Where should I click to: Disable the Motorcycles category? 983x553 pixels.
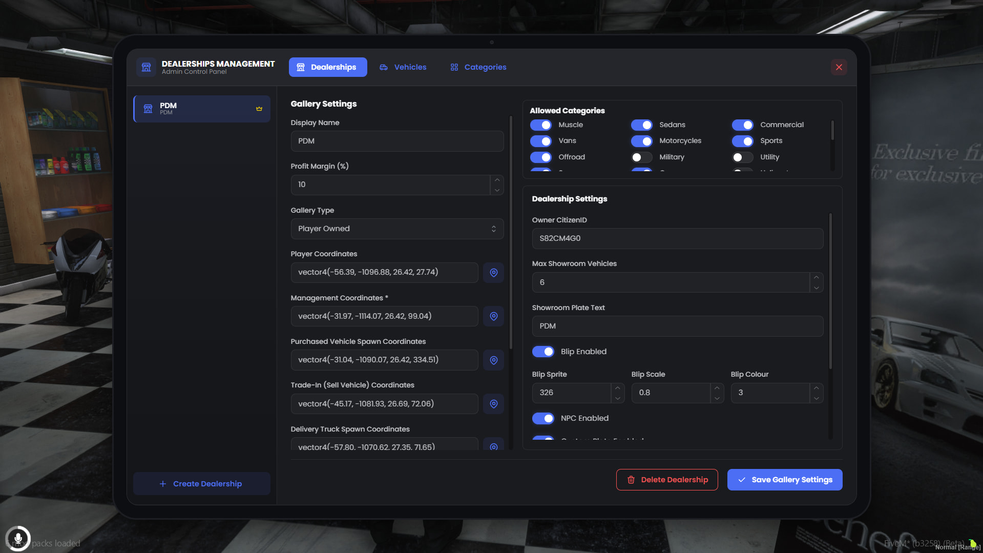coord(642,141)
